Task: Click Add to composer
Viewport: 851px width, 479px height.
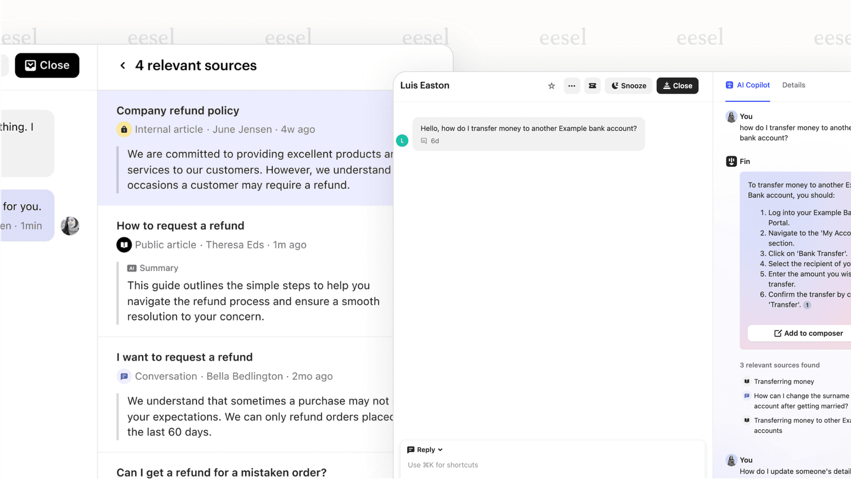Action: (807, 333)
